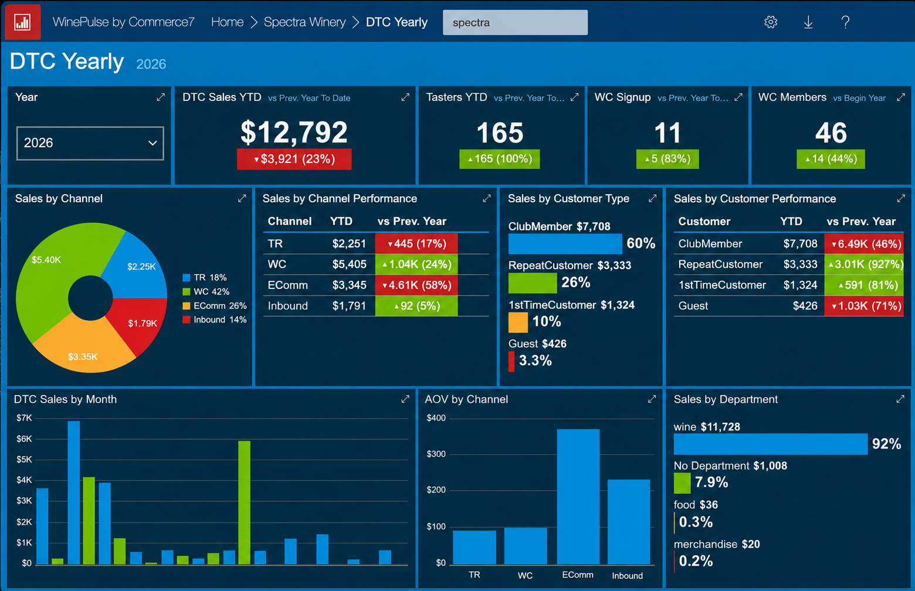This screenshot has height=591, width=915.
Task: Click the download arrow icon
Action: [808, 22]
